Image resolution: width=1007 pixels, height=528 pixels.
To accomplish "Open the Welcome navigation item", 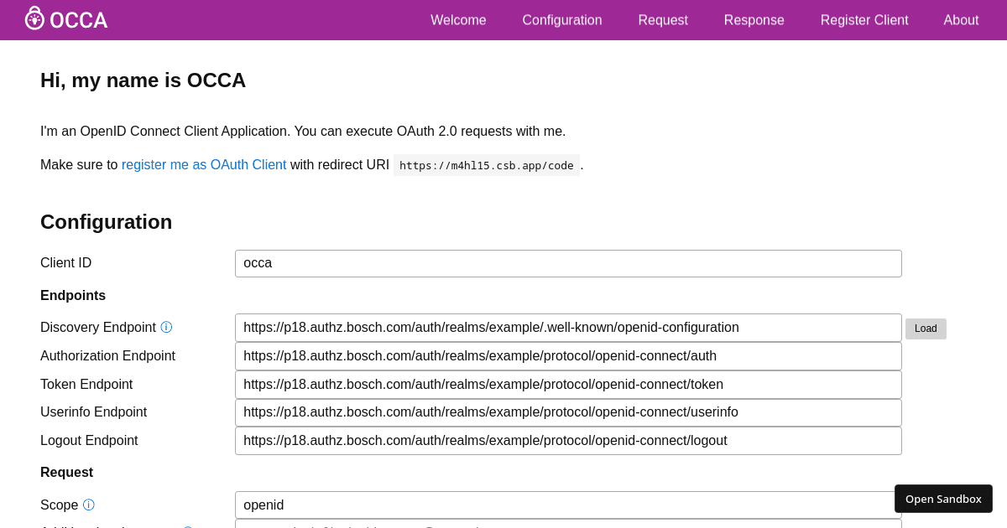I will [458, 19].
